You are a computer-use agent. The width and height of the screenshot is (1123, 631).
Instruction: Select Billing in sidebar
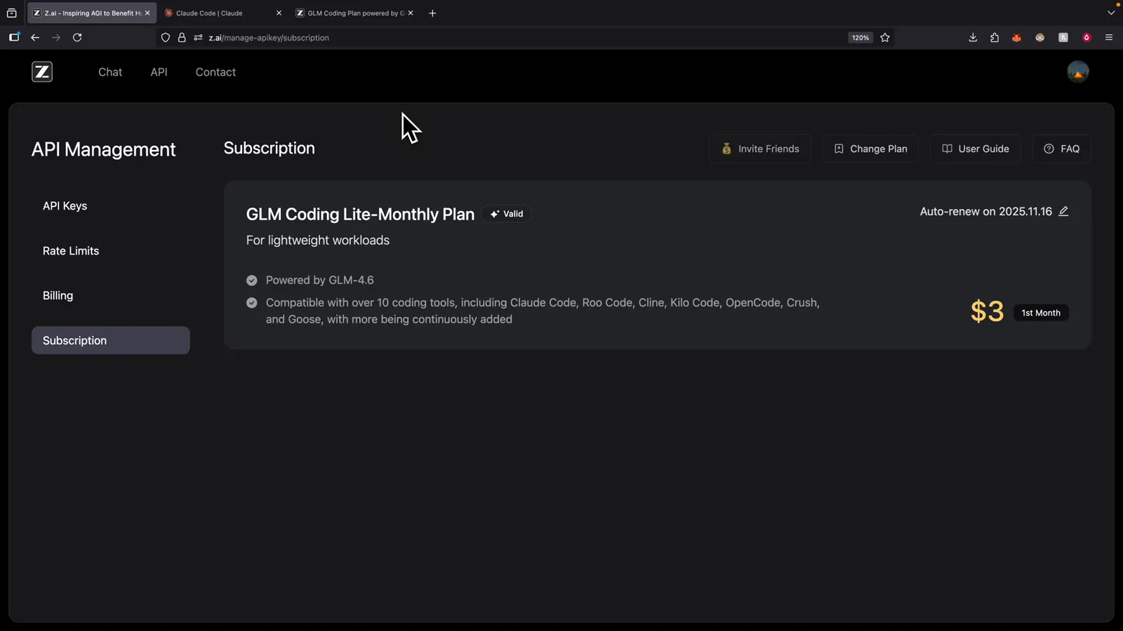[x=111, y=296]
